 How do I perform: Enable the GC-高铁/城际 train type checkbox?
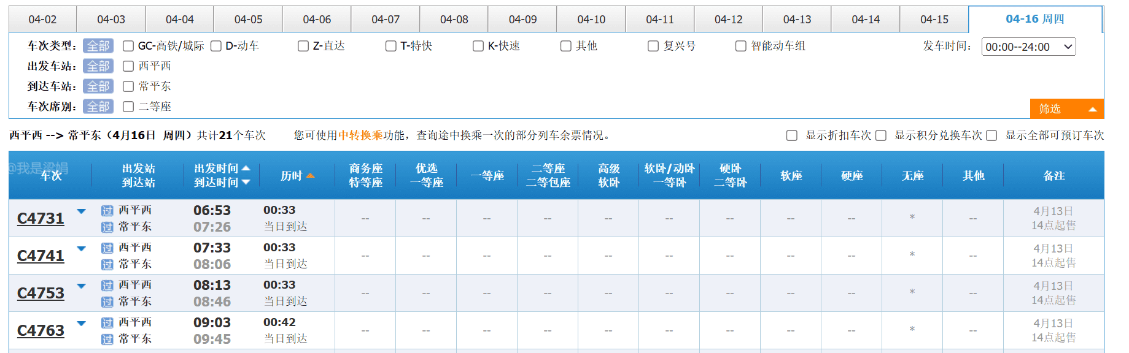click(128, 46)
